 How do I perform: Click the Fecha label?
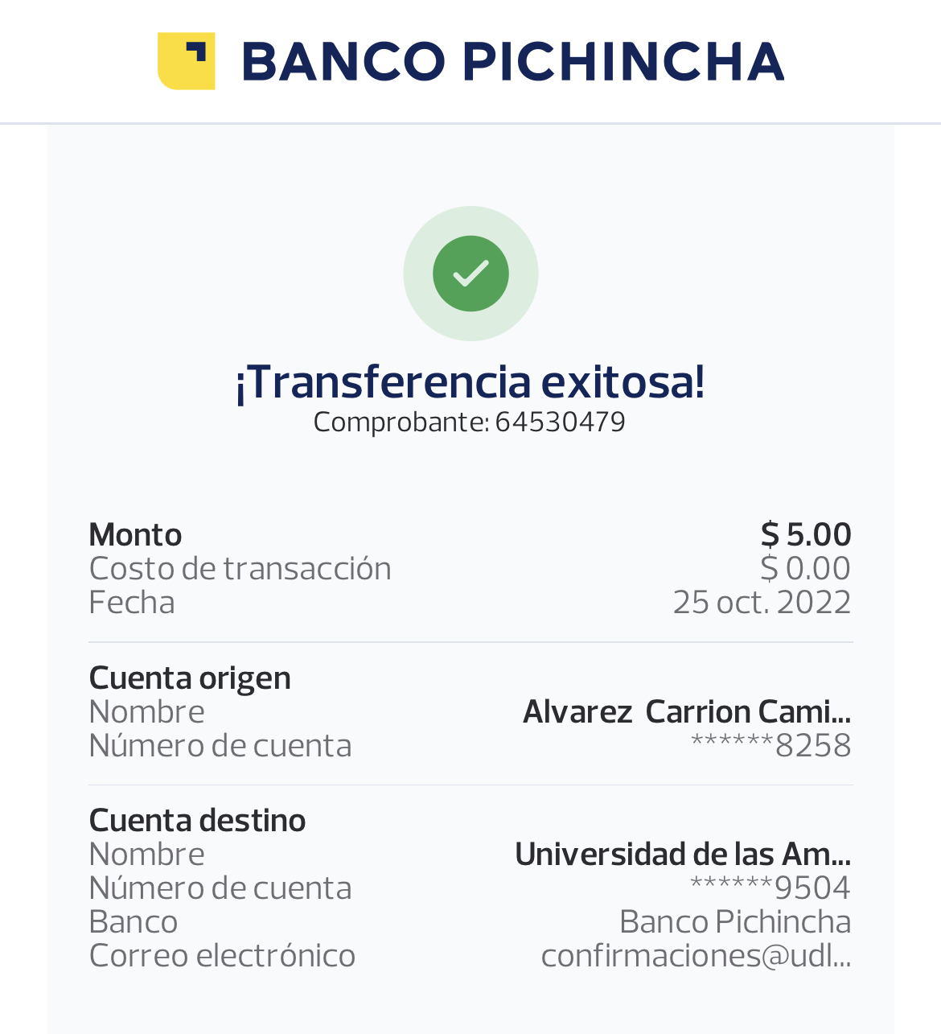coord(132,603)
